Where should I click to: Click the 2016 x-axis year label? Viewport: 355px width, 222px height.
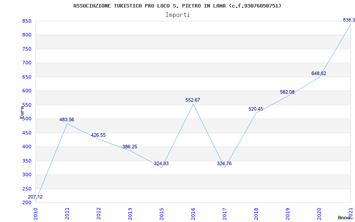point(193,214)
